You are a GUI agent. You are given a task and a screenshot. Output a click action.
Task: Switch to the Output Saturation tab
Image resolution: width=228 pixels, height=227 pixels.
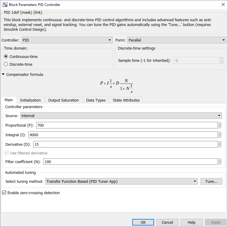(x=63, y=100)
